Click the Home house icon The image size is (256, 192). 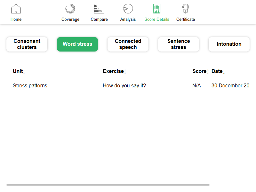(16, 9)
